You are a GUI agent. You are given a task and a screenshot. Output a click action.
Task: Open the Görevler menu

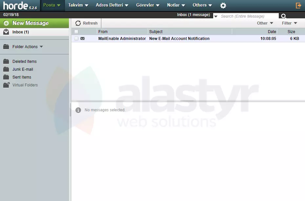coord(148,5)
